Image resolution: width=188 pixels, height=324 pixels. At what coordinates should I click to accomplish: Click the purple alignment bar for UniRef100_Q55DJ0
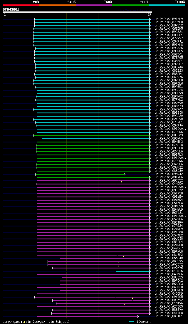(105, 258)
